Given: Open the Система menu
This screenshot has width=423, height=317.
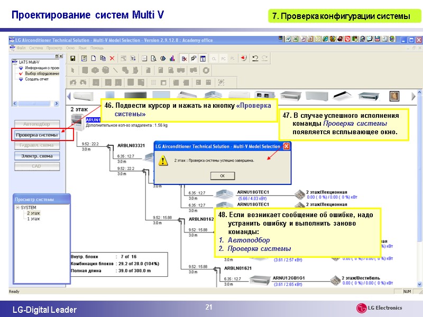Looking at the screenshot, I should (x=36, y=48).
